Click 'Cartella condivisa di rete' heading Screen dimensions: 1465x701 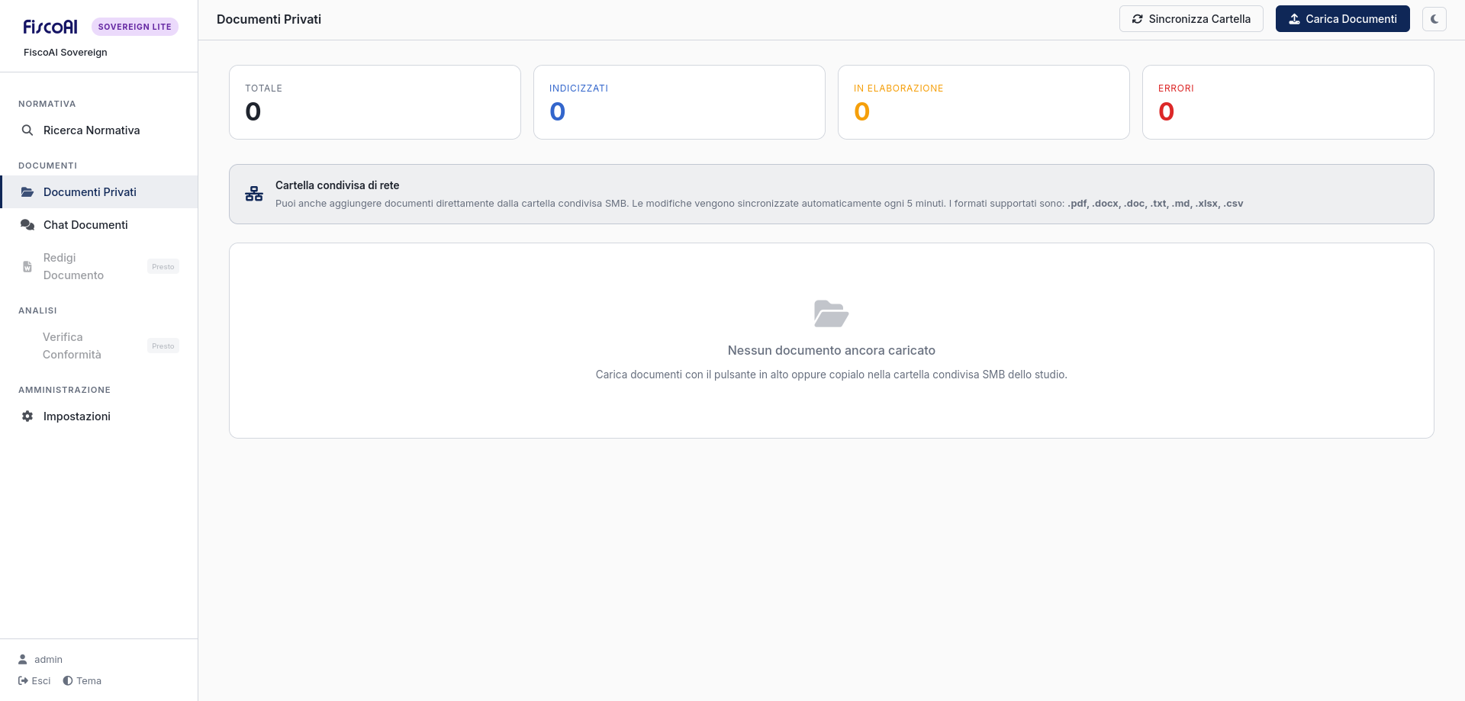point(337,185)
